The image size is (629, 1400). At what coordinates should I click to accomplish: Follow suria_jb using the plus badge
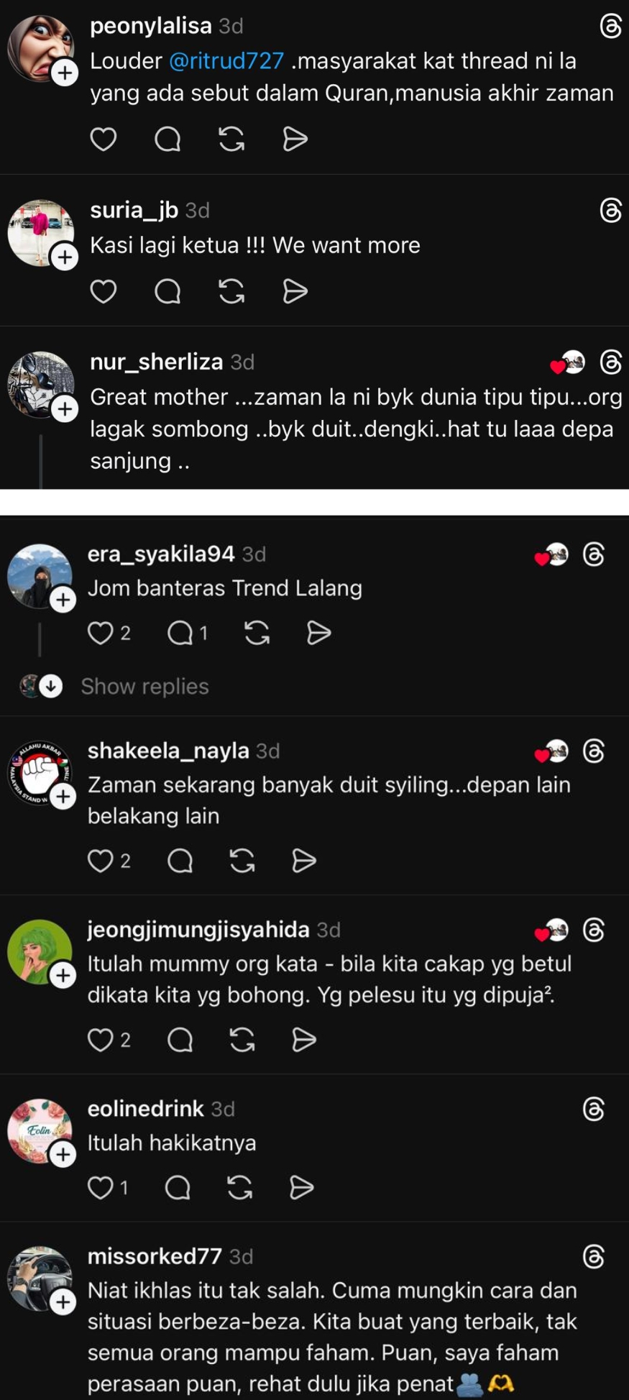(x=65, y=257)
